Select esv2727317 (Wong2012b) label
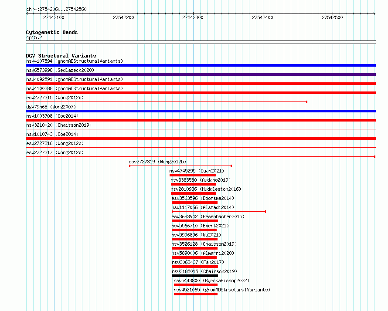 click(55, 152)
